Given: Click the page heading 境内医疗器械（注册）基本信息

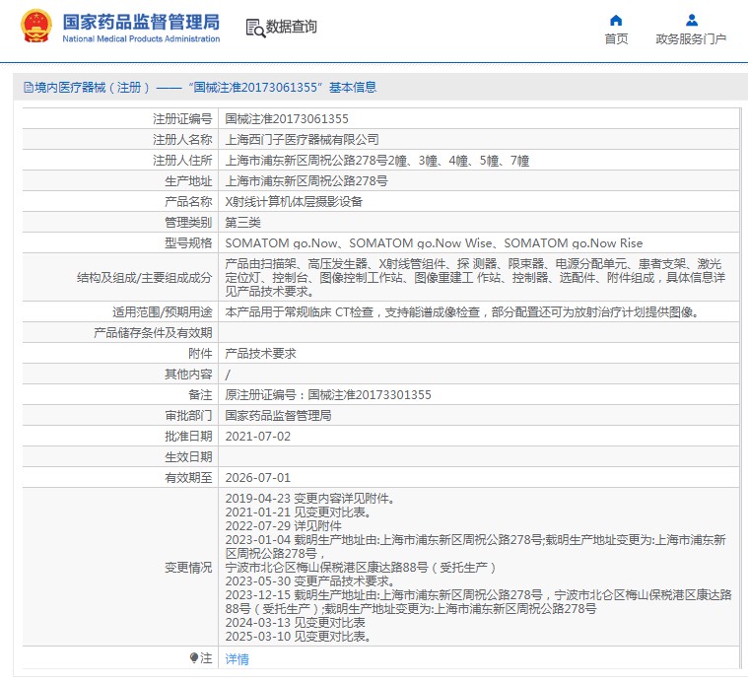Looking at the screenshot, I should click(x=205, y=88).
